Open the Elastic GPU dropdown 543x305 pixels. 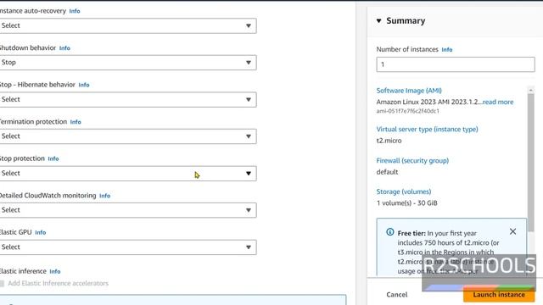127,247
